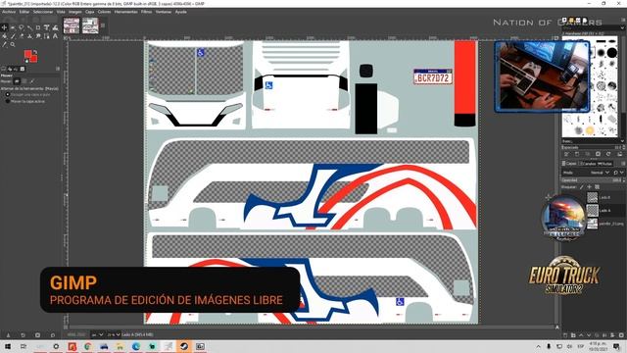Open the Filtros menu
The height and width of the screenshot is (353, 627).
pyautogui.click(x=146, y=12)
